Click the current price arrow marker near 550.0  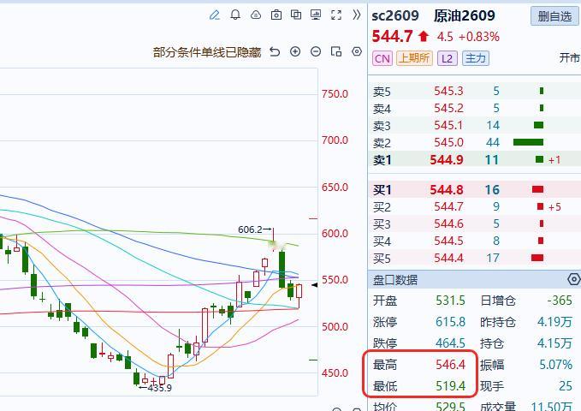coord(315,285)
